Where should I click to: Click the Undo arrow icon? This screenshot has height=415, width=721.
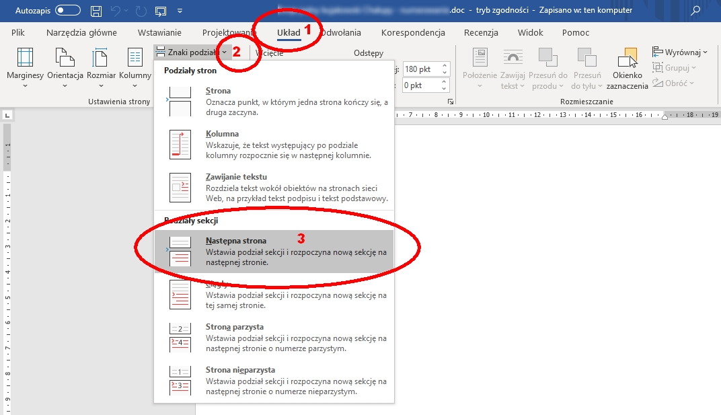(x=116, y=11)
